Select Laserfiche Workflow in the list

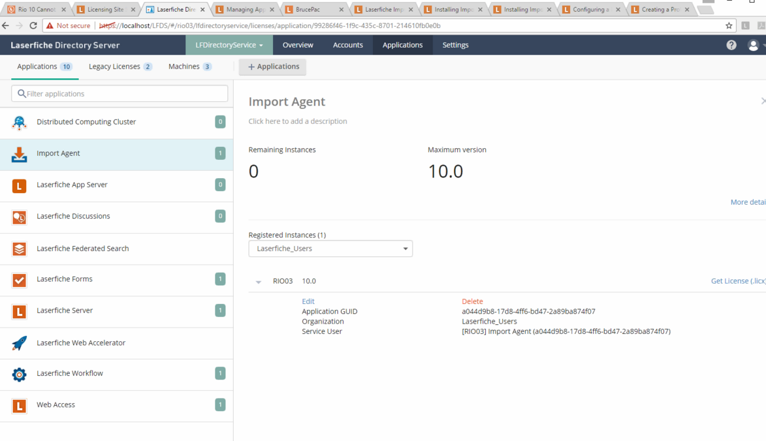(x=116, y=374)
